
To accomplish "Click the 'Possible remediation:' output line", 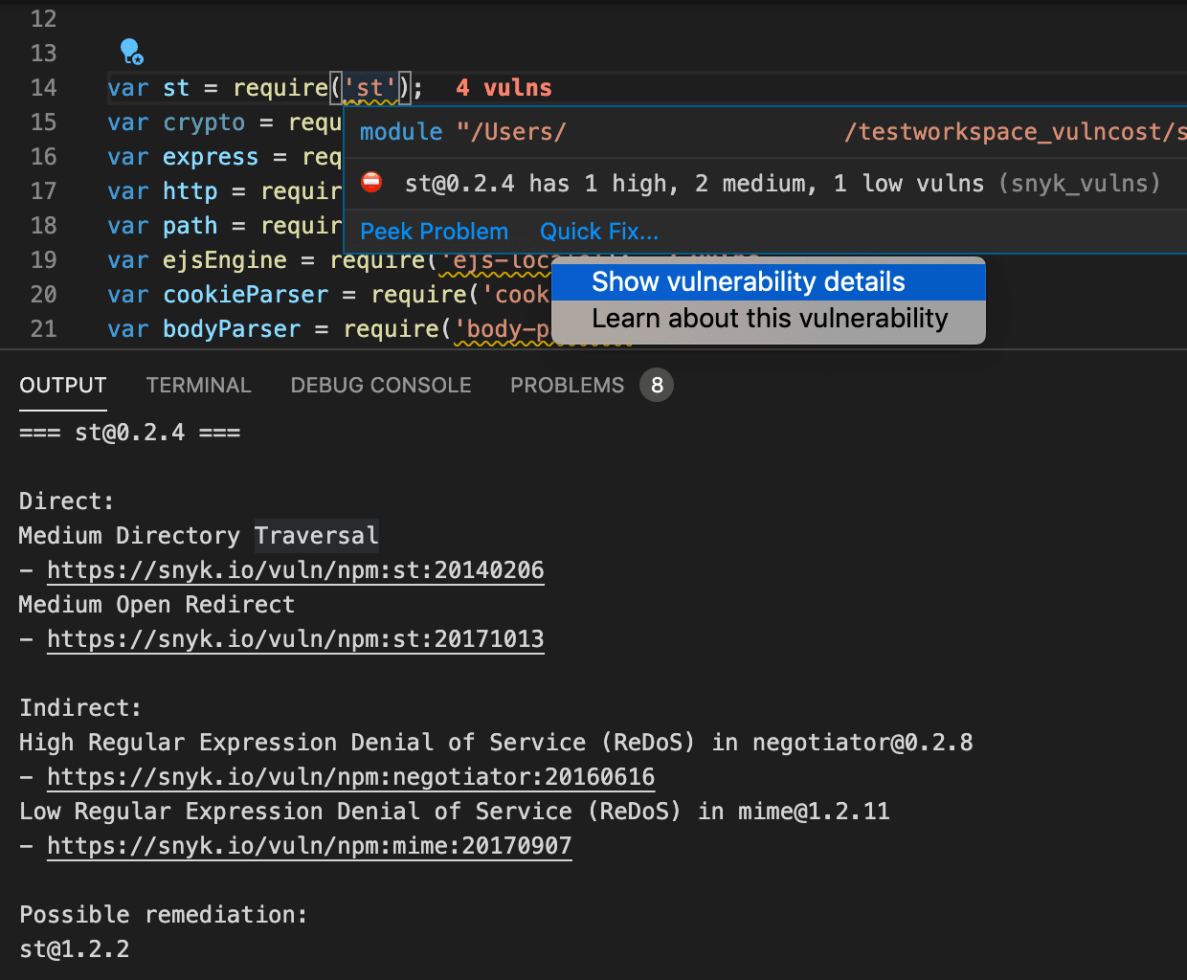I will (164, 915).
